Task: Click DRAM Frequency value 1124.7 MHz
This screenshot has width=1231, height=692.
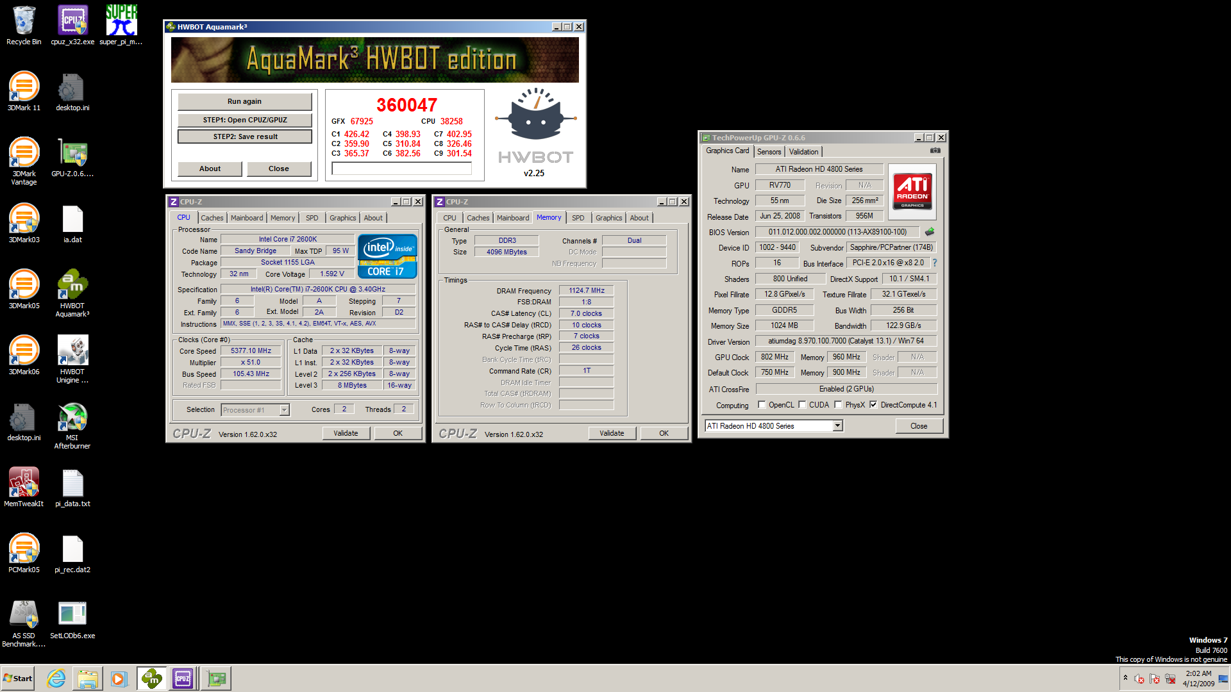Action: [587, 291]
